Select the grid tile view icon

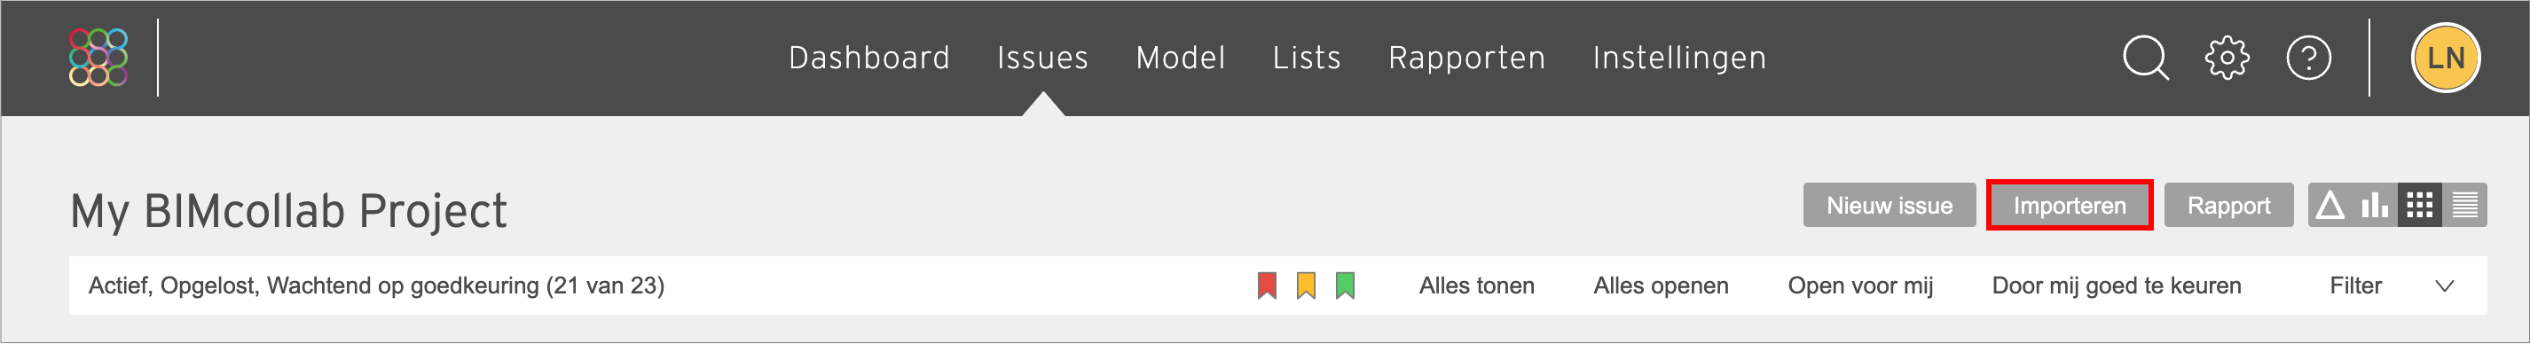tap(2419, 206)
